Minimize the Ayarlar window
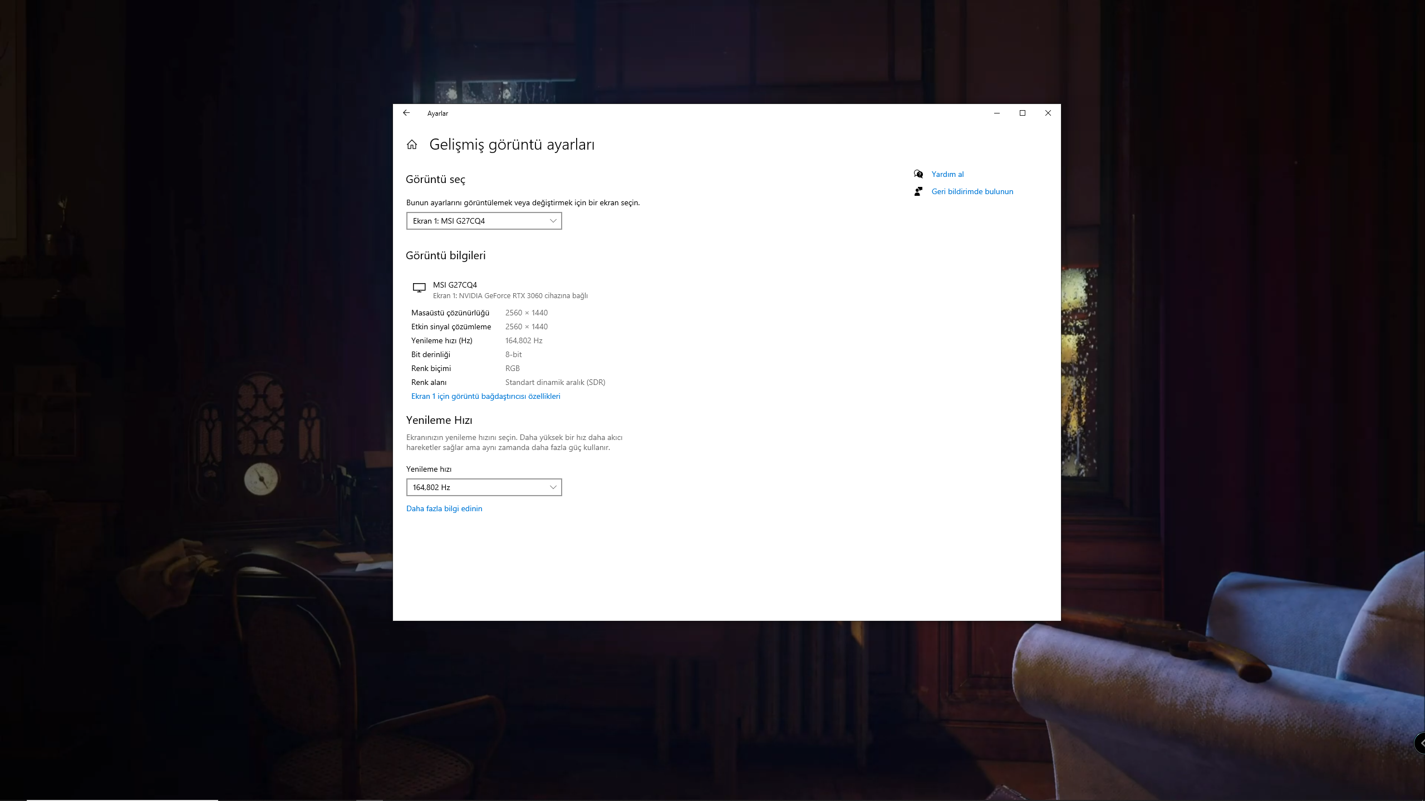Screen dimensions: 1425x801 (997, 113)
